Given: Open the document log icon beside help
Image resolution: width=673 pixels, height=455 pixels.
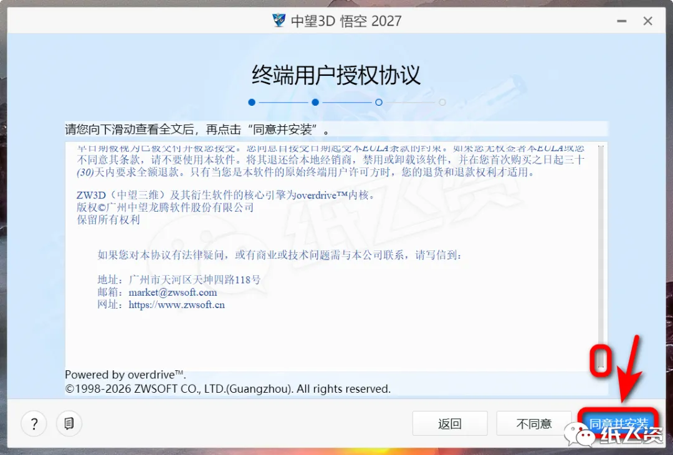Looking at the screenshot, I should (69, 423).
